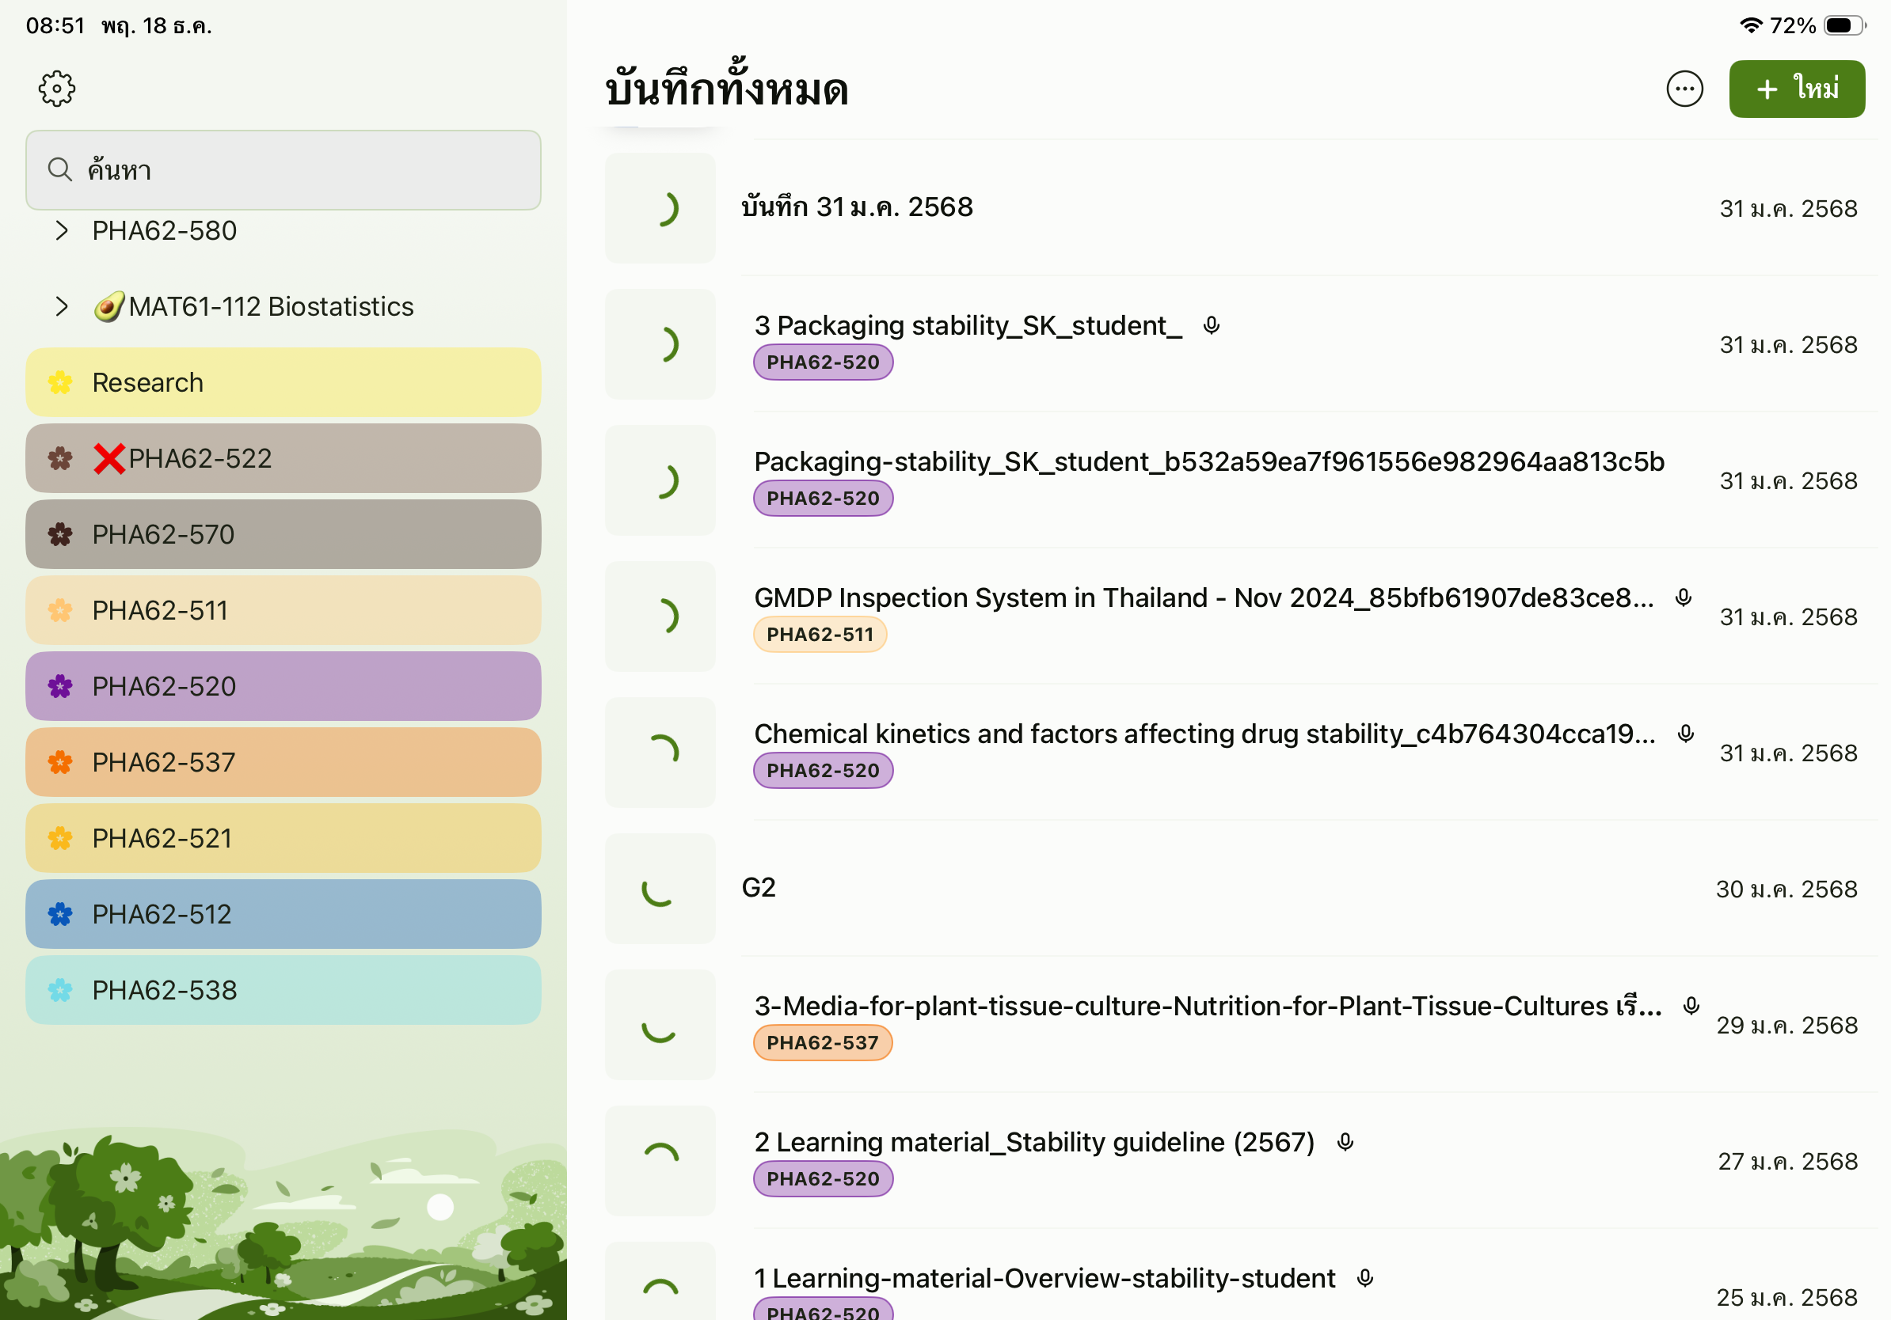Select the PHA62-570 notebook

pyautogui.click(x=283, y=535)
